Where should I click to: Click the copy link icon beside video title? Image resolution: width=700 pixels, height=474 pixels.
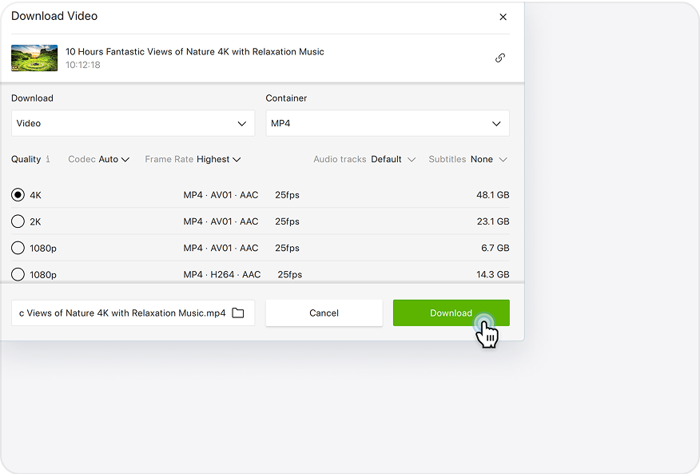tap(500, 58)
